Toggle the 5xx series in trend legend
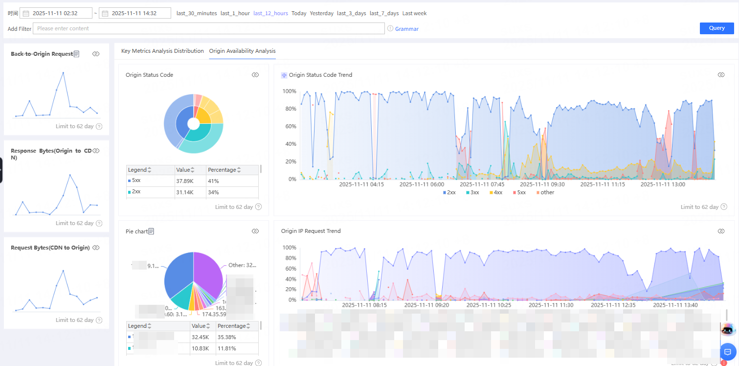739x366 pixels. pos(519,192)
